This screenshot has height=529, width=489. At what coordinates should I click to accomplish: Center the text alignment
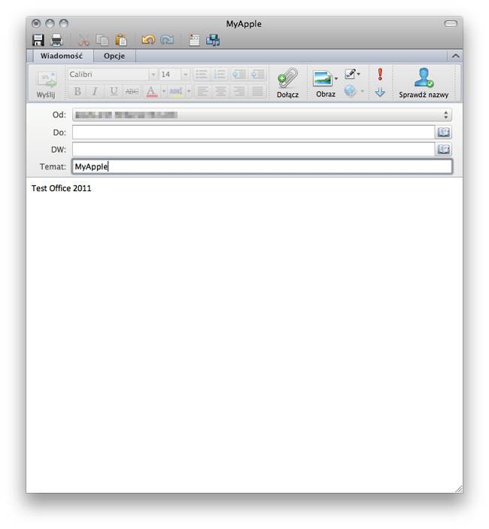(x=220, y=91)
